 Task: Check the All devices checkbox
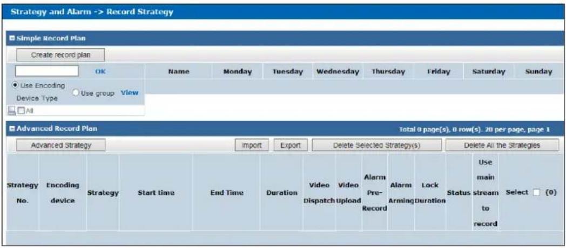tap(21, 111)
